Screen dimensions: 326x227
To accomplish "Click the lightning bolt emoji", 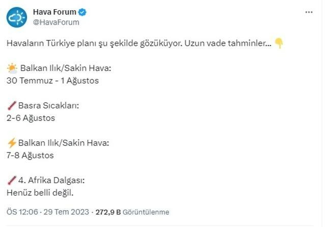I will [12, 143].
